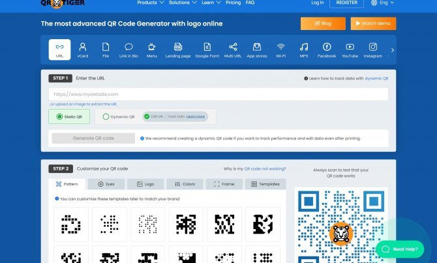Choose the vCard QR type icon

[82, 47]
